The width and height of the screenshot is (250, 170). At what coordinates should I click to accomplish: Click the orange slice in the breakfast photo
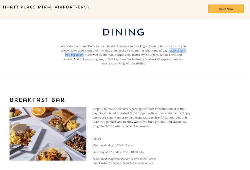click(x=39, y=111)
